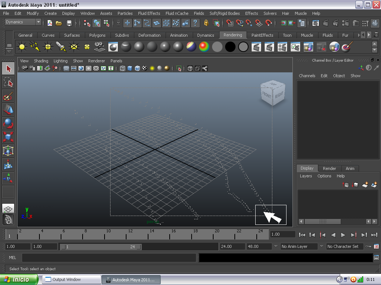Select the arrow Select Tool

click(8, 69)
